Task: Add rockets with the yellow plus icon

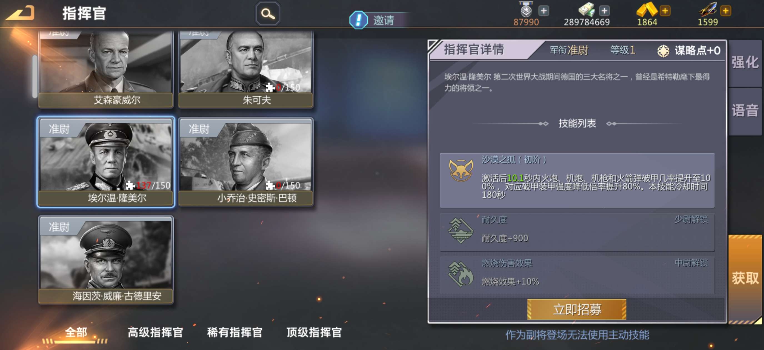Action: 725,11
